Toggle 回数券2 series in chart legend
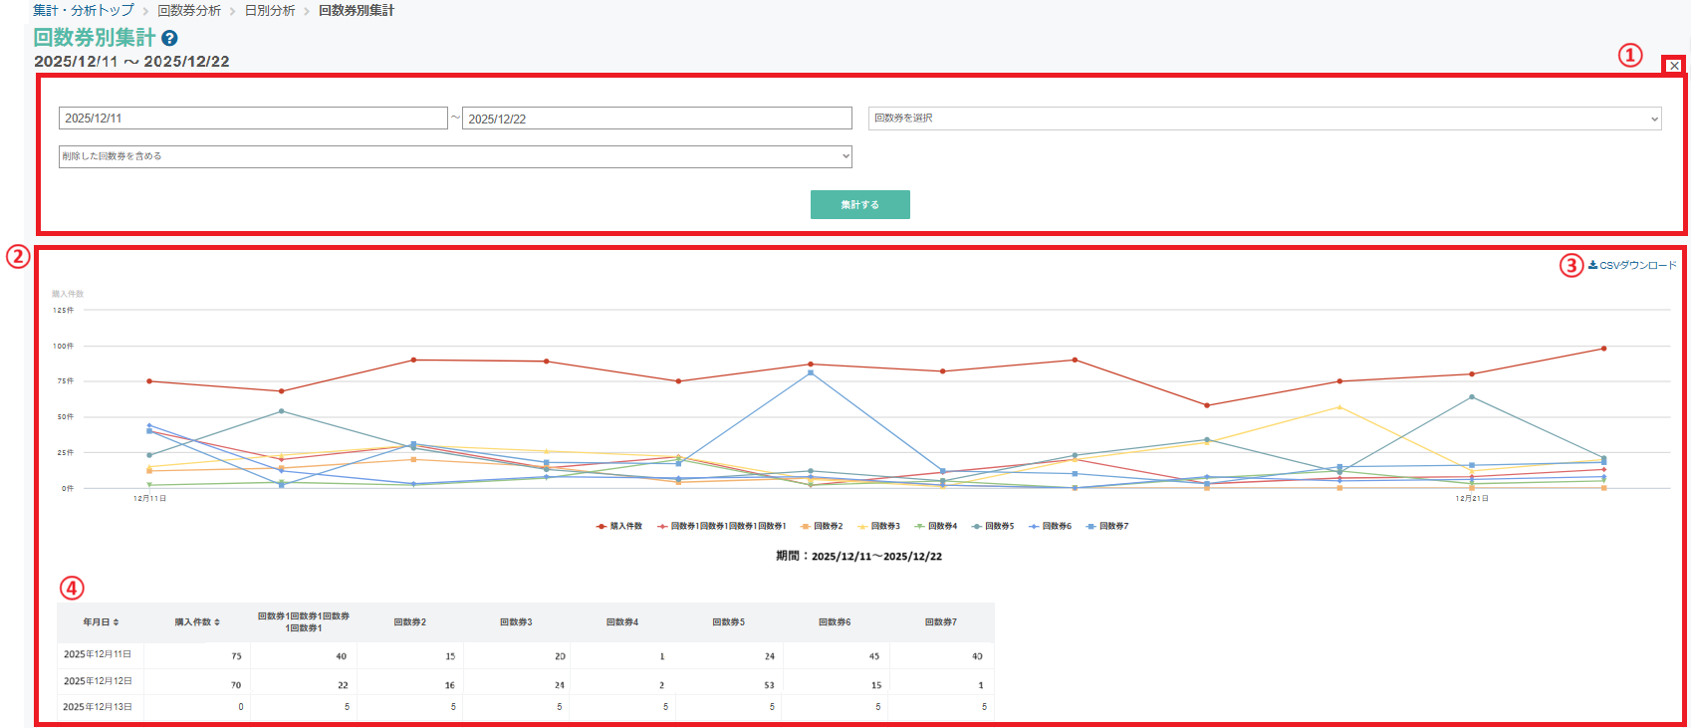Image resolution: width=1691 pixels, height=728 pixels. [x=822, y=526]
